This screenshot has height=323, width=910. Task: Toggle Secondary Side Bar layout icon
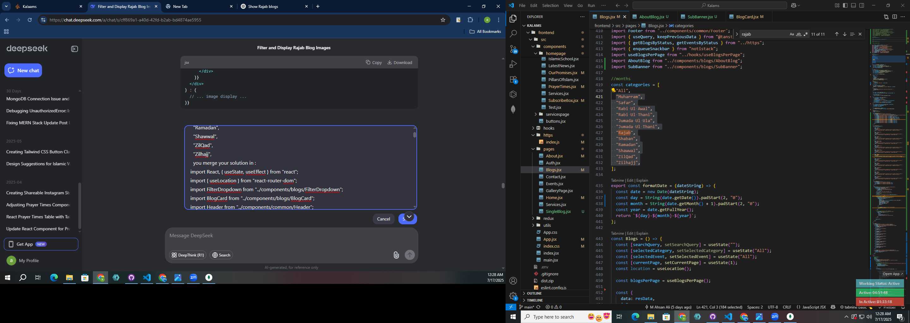tap(862, 5)
